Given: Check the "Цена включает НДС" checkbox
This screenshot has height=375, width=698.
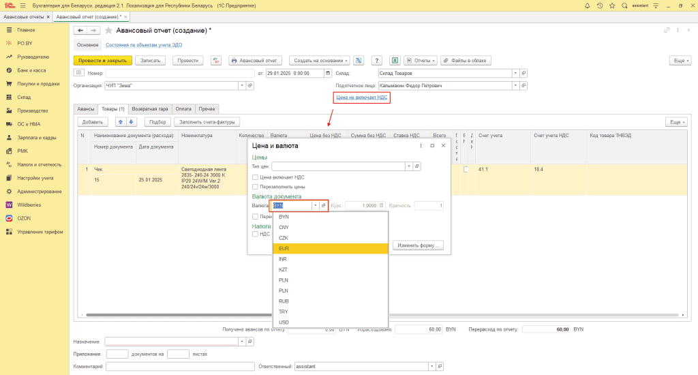Looking at the screenshot, I should coord(255,177).
